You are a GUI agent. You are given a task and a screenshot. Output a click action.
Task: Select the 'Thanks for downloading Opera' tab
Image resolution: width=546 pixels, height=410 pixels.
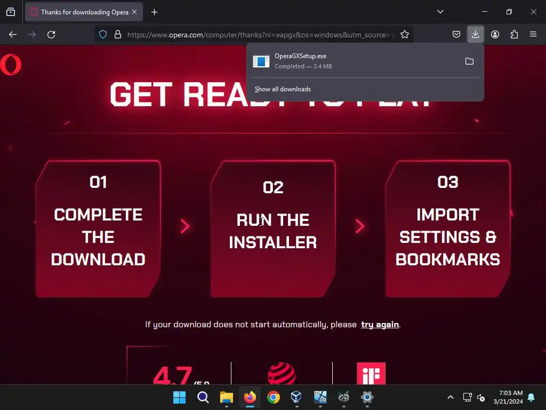pyautogui.click(x=84, y=12)
